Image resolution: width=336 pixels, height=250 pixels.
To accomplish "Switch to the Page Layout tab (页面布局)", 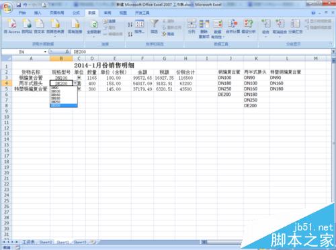I will click(x=56, y=13).
